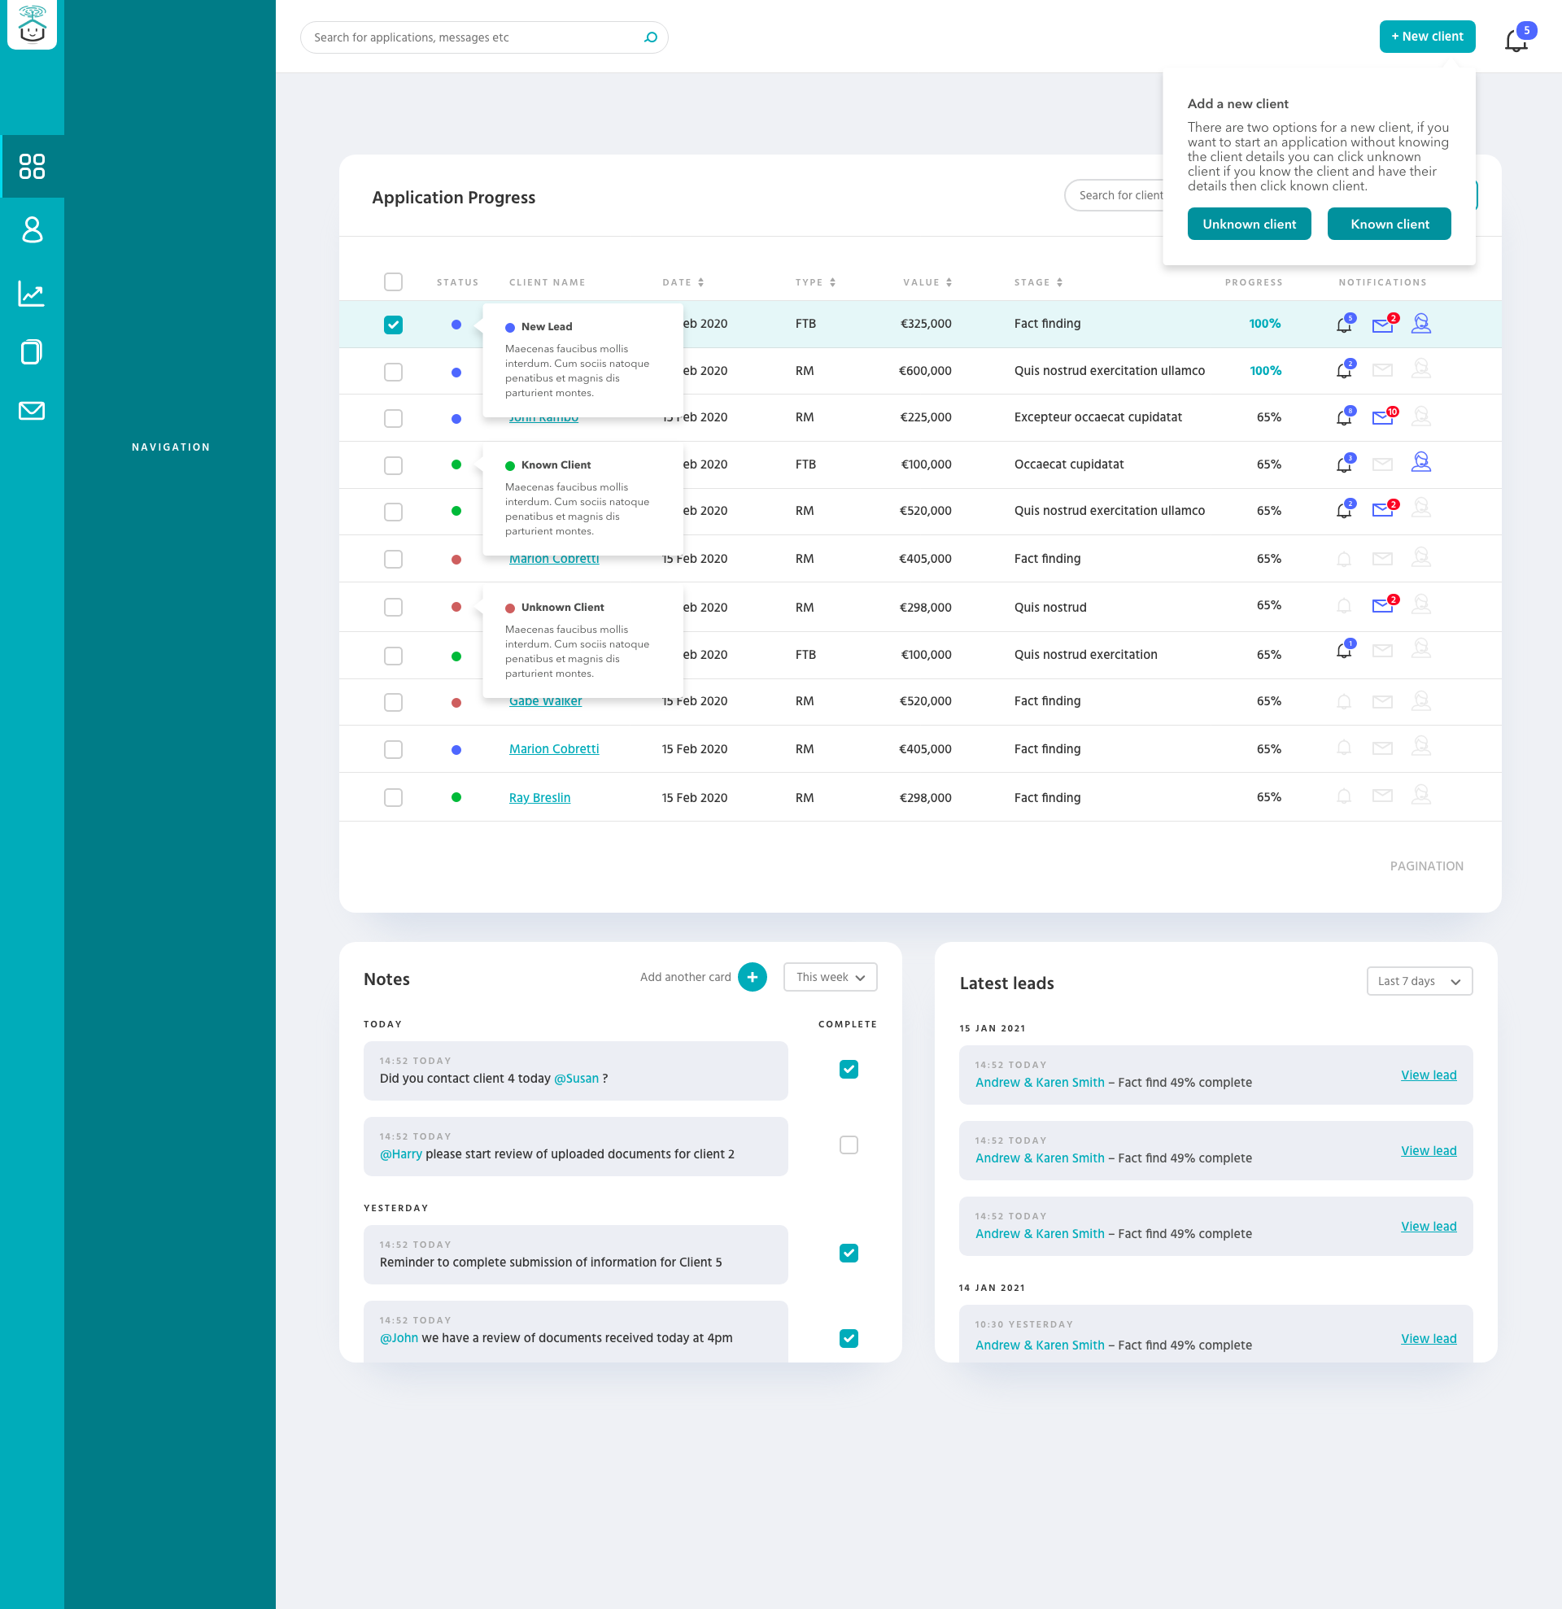Open the This week dropdown in Notes
This screenshot has width=1562, height=1609.
(830, 977)
